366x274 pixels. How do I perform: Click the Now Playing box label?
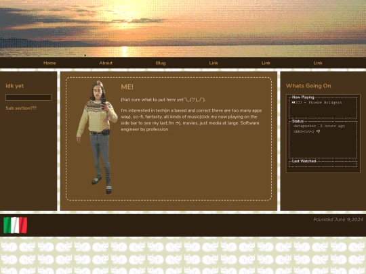(x=303, y=97)
